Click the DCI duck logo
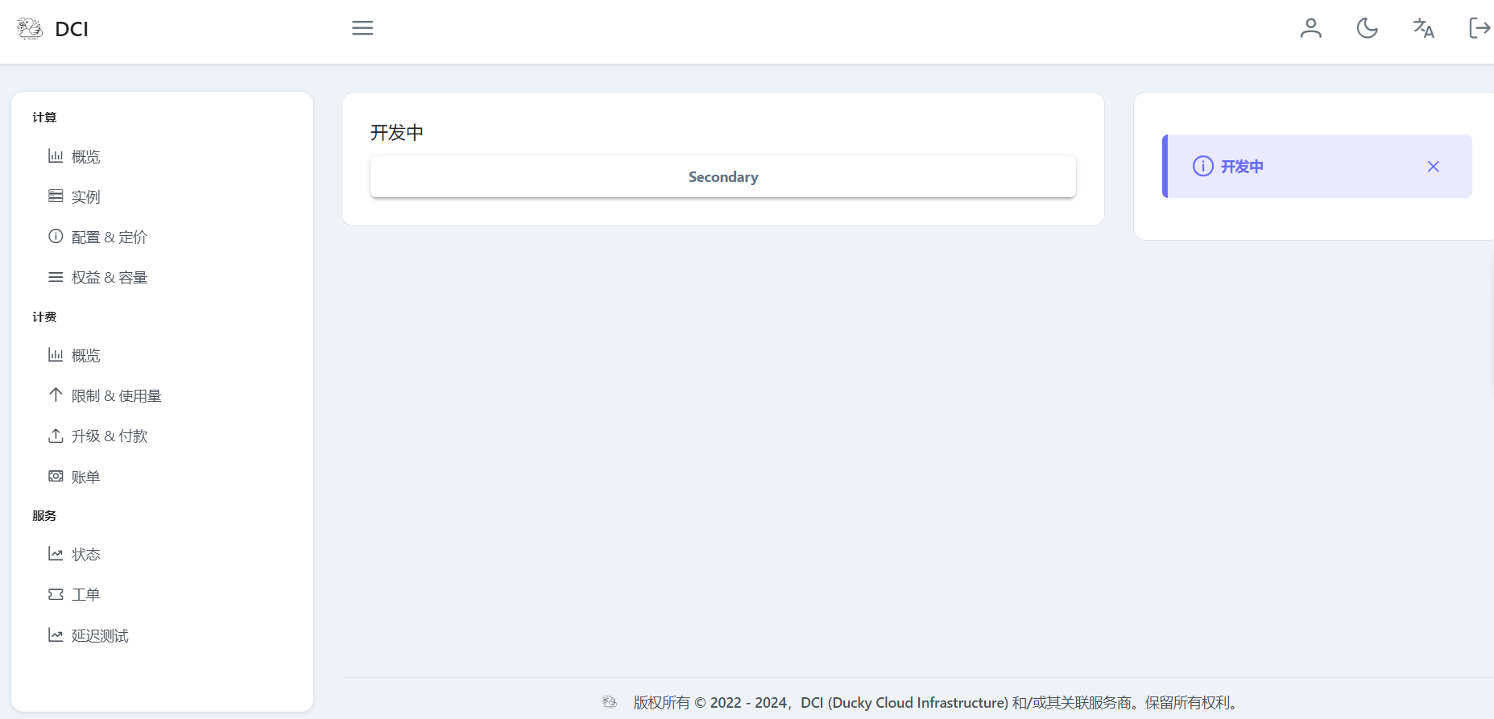The image size is (1494, 719). (x=30, y=29)
